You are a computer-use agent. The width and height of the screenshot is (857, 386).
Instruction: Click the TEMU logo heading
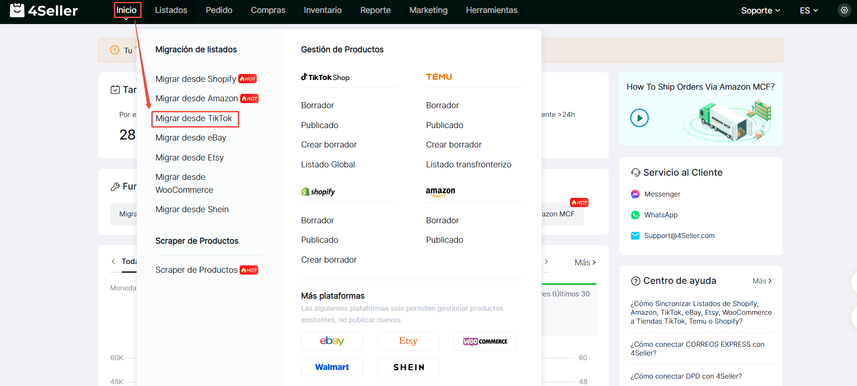(x=439, y=77)
